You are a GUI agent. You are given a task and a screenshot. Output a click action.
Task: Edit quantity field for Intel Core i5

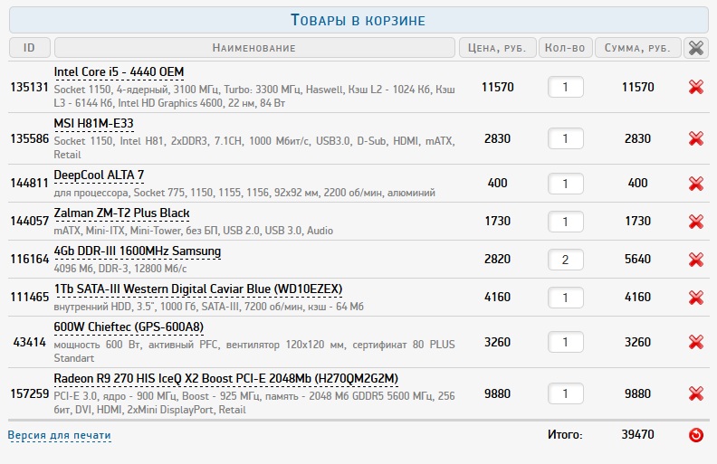(566, 87)
